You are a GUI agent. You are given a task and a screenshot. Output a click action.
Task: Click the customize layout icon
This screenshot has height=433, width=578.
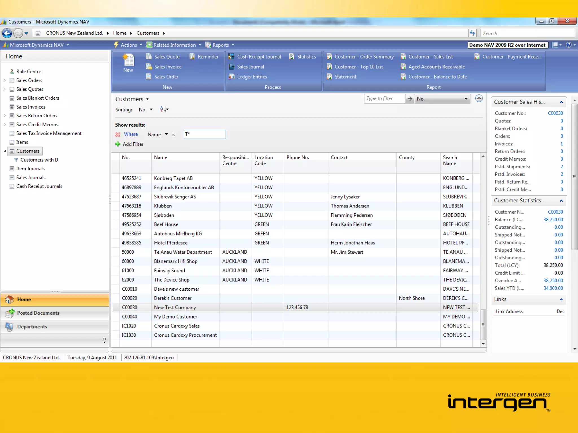click(555, 45)
